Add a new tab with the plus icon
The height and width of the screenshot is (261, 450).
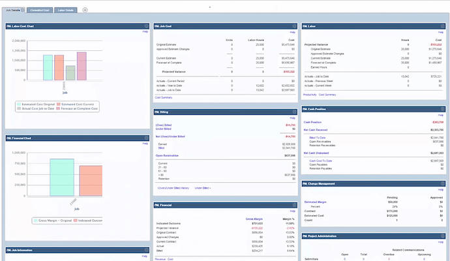85,10
